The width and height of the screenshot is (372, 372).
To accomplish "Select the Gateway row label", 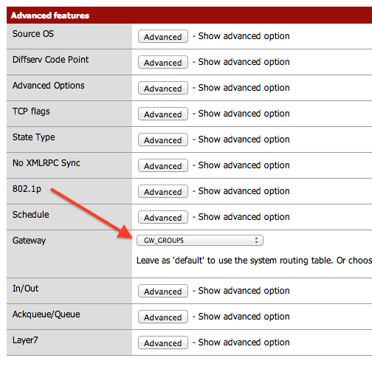I will click(30, 241).
